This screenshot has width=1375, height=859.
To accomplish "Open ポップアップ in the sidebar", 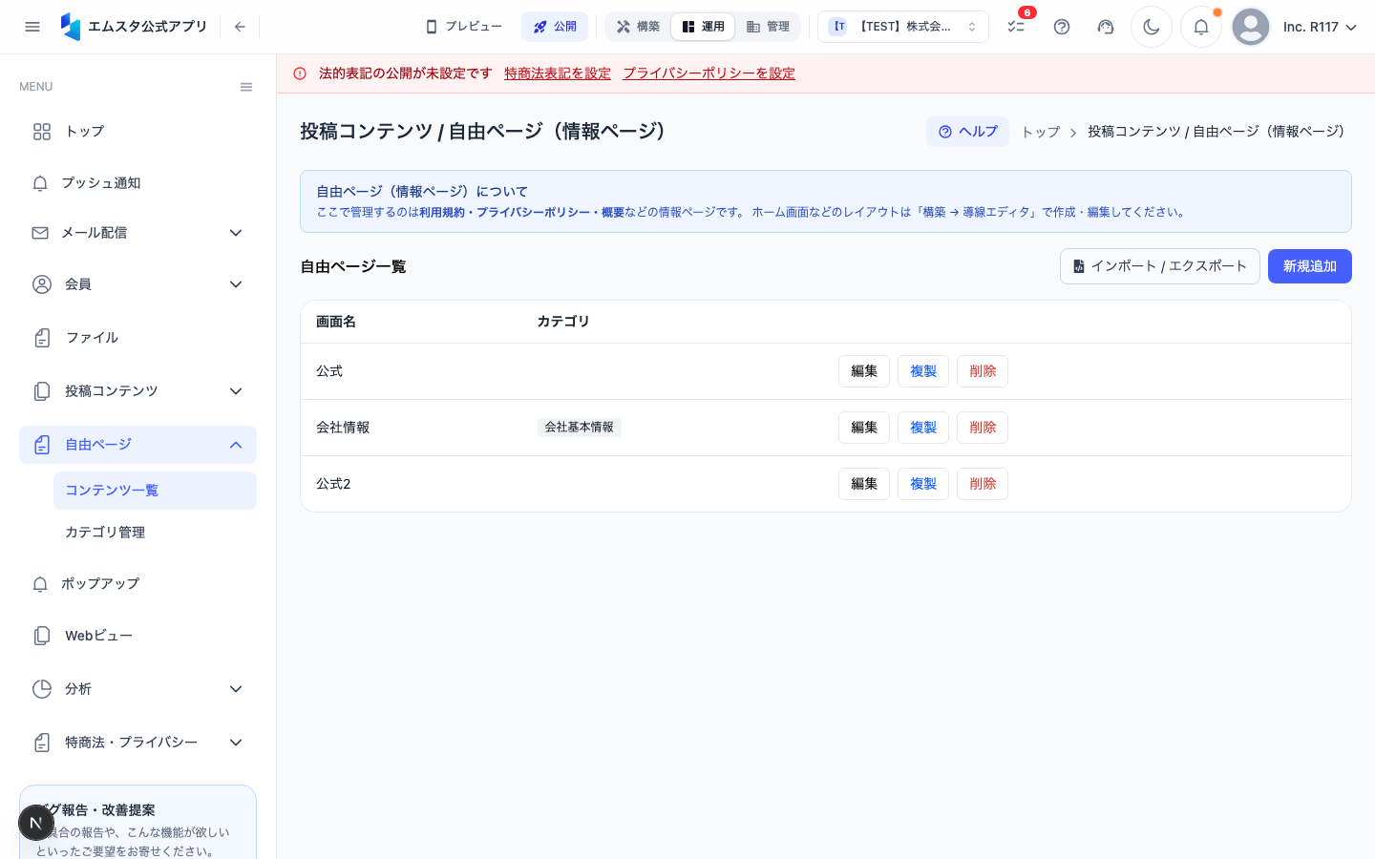I will [137, 584].
